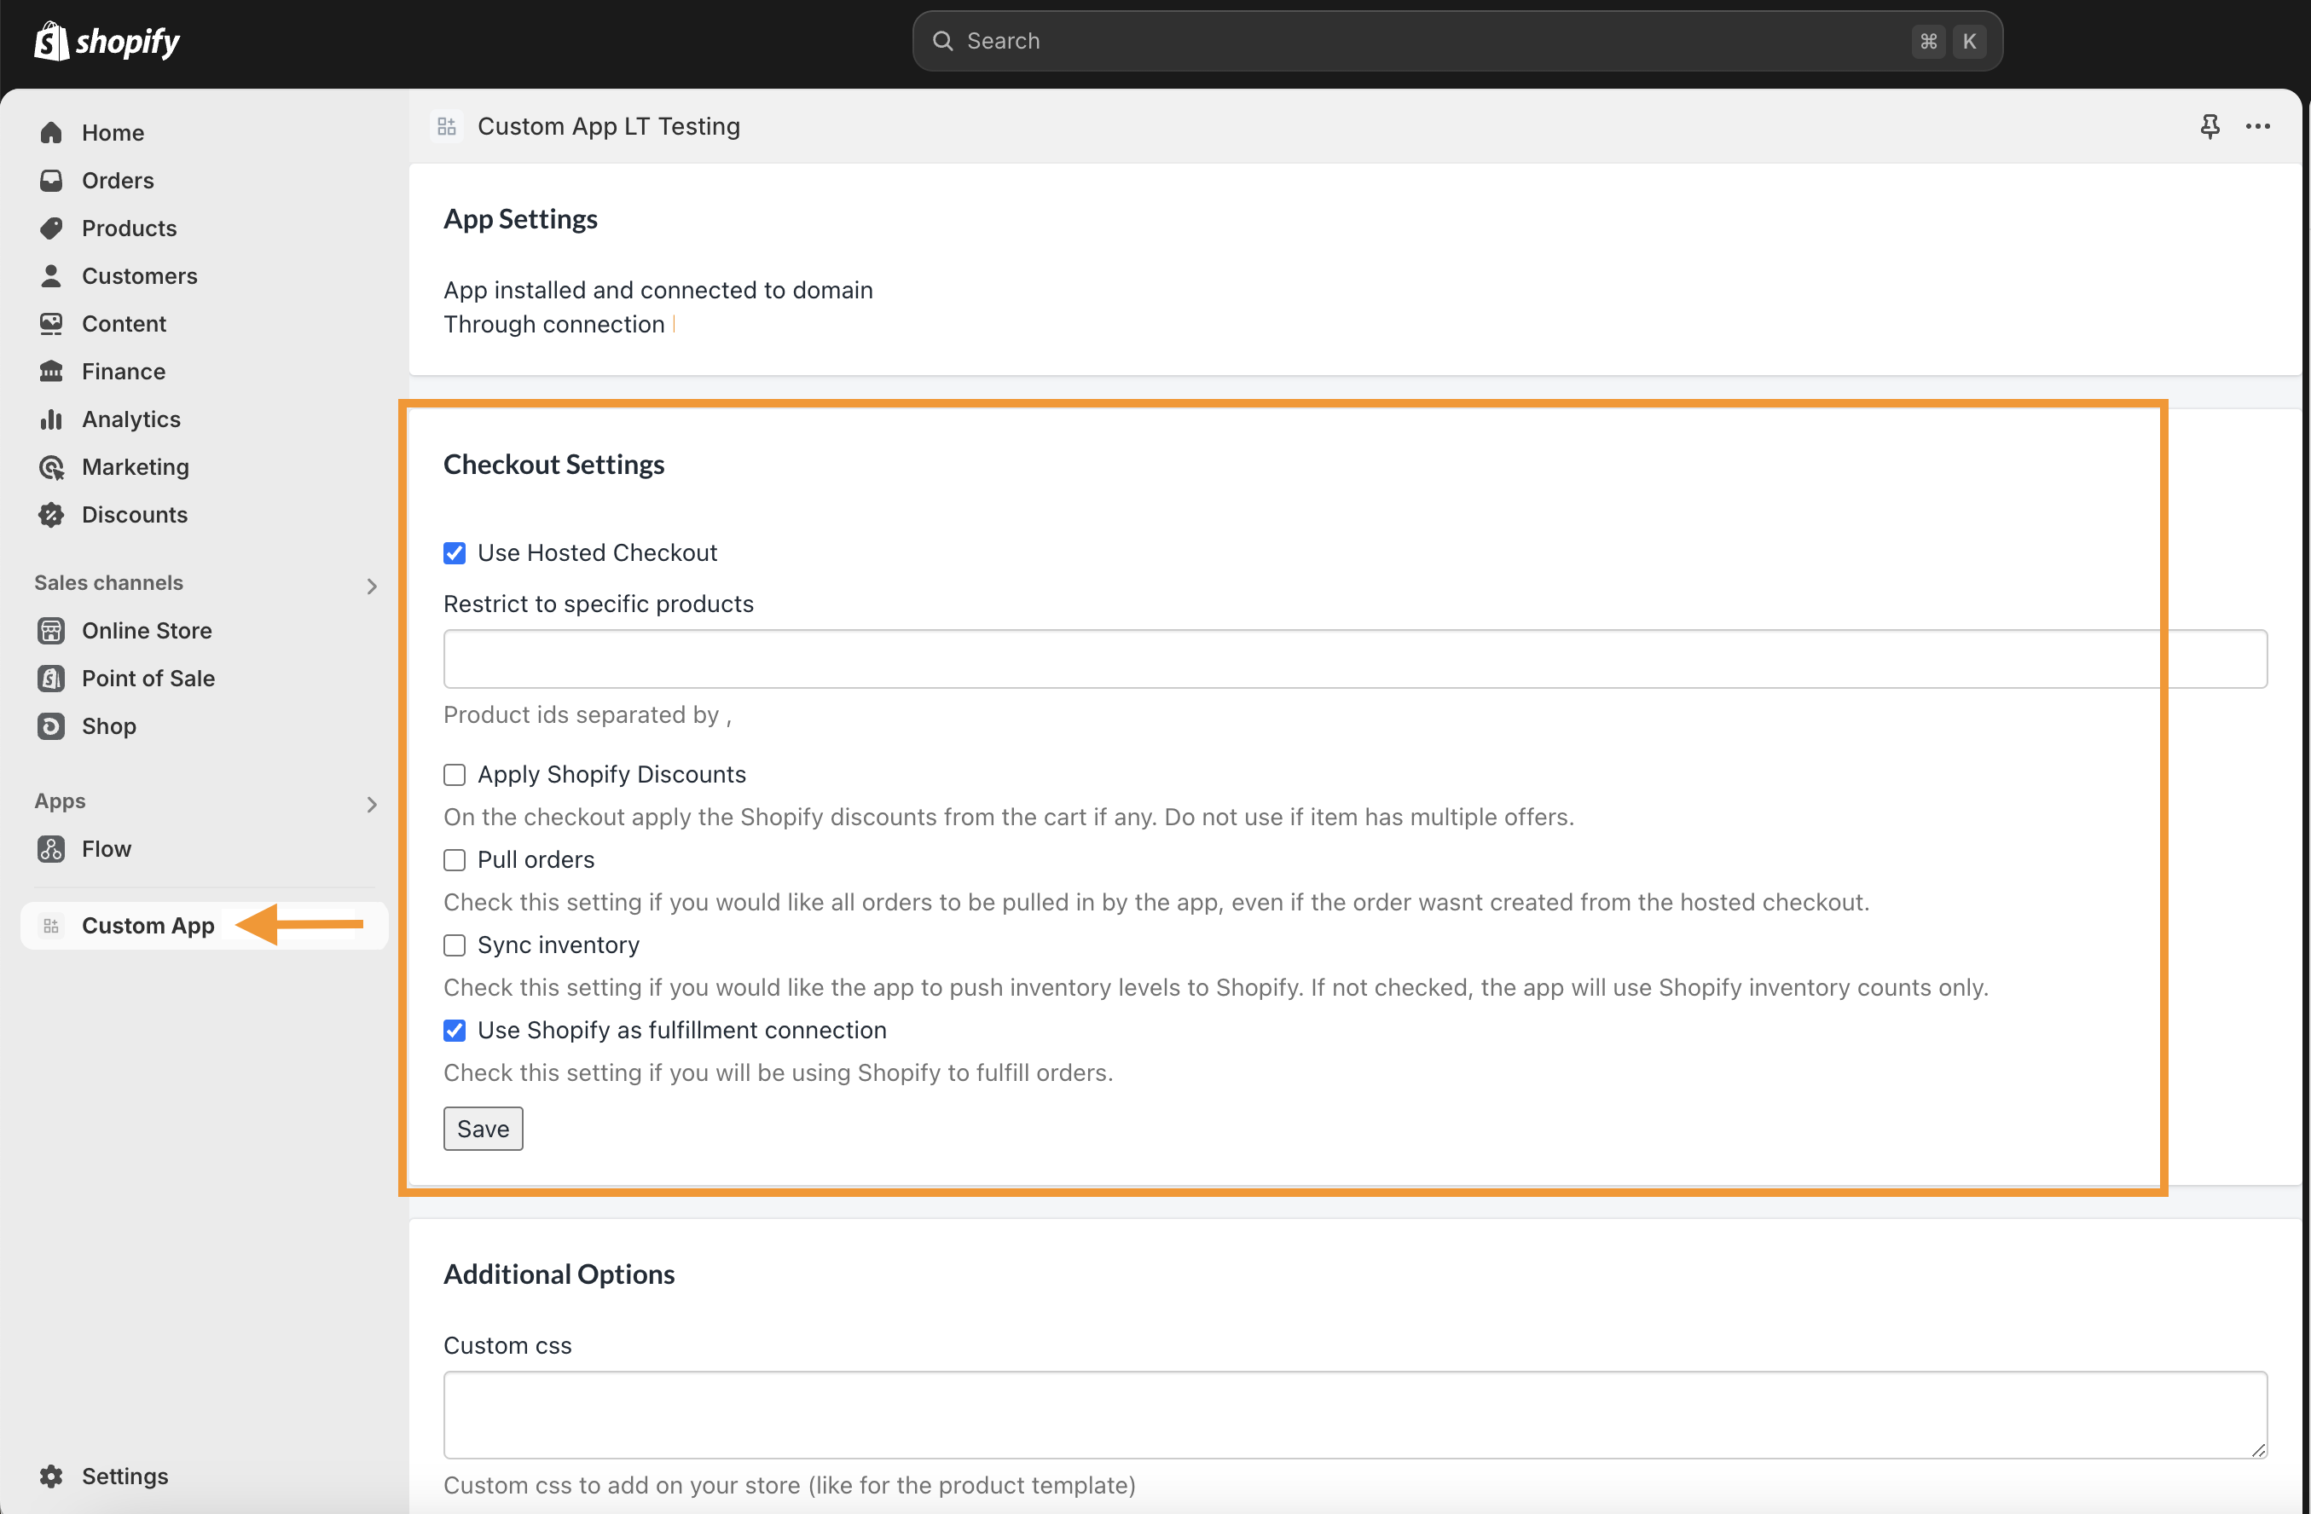Click the Shopify logo
Viewport: 2311px width, 1514px height.
(x=107, y=41)
